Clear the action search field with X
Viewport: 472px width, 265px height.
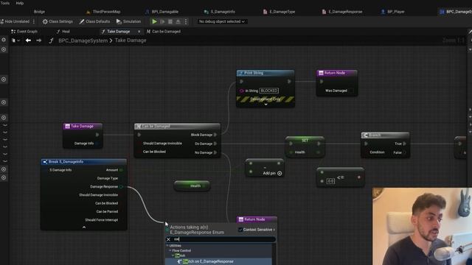168,239
